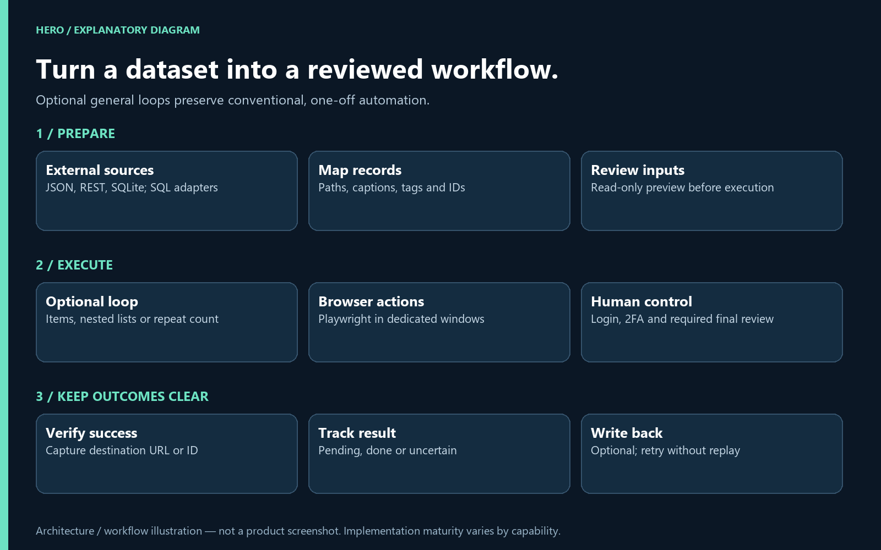This screenshot has height=550, width=881.
Task: Click 'Capture destination URL or ID' text
Action: (122, 450)
